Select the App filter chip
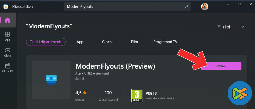255x109 pixels. click(80, 42)
